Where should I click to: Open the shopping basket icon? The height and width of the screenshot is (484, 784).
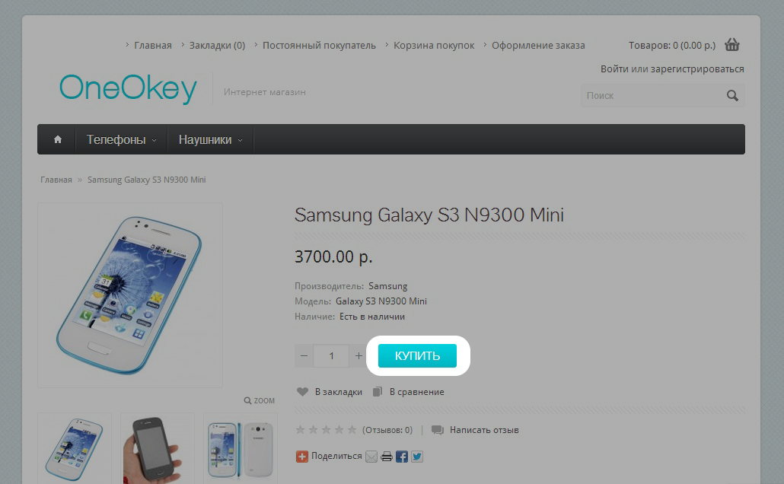click(x=732, y=45)
